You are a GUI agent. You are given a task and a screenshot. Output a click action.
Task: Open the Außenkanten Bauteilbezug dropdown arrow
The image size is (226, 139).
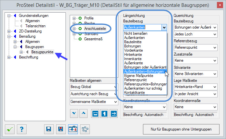pos(164,27)
